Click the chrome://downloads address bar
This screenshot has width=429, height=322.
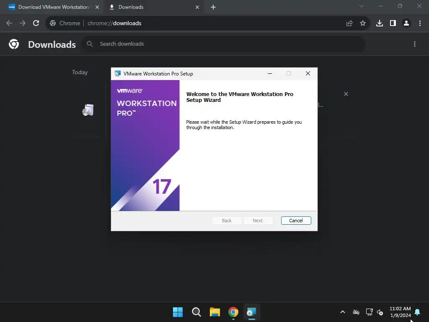208,23
